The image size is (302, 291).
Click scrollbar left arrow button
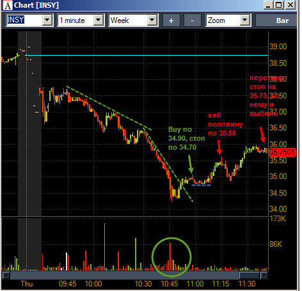click(6, 276)
